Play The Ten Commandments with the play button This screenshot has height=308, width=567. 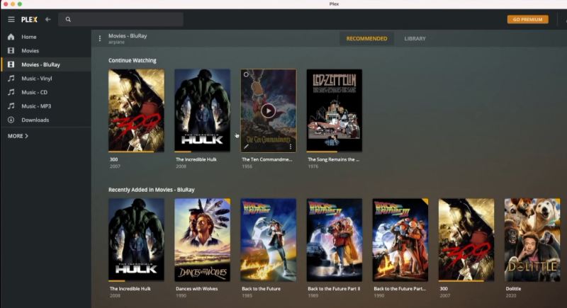coord(268,111)
